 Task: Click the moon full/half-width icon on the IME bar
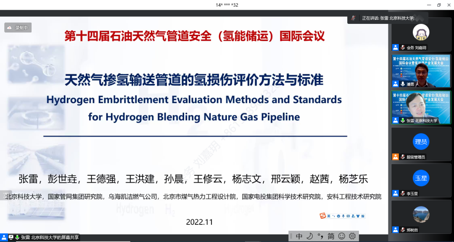click(x=310, y=236)
